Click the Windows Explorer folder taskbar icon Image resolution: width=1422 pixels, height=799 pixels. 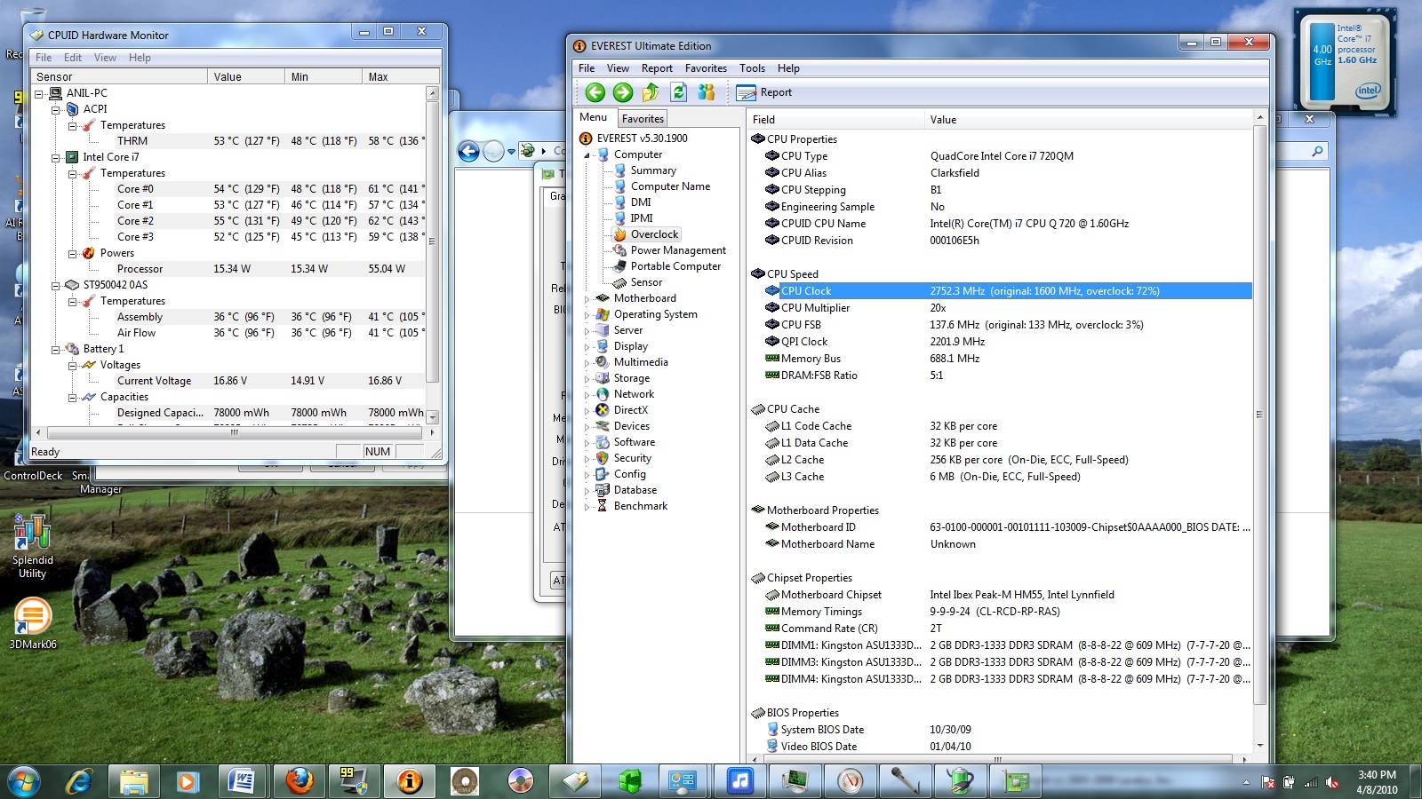click(x=134, y=780)
